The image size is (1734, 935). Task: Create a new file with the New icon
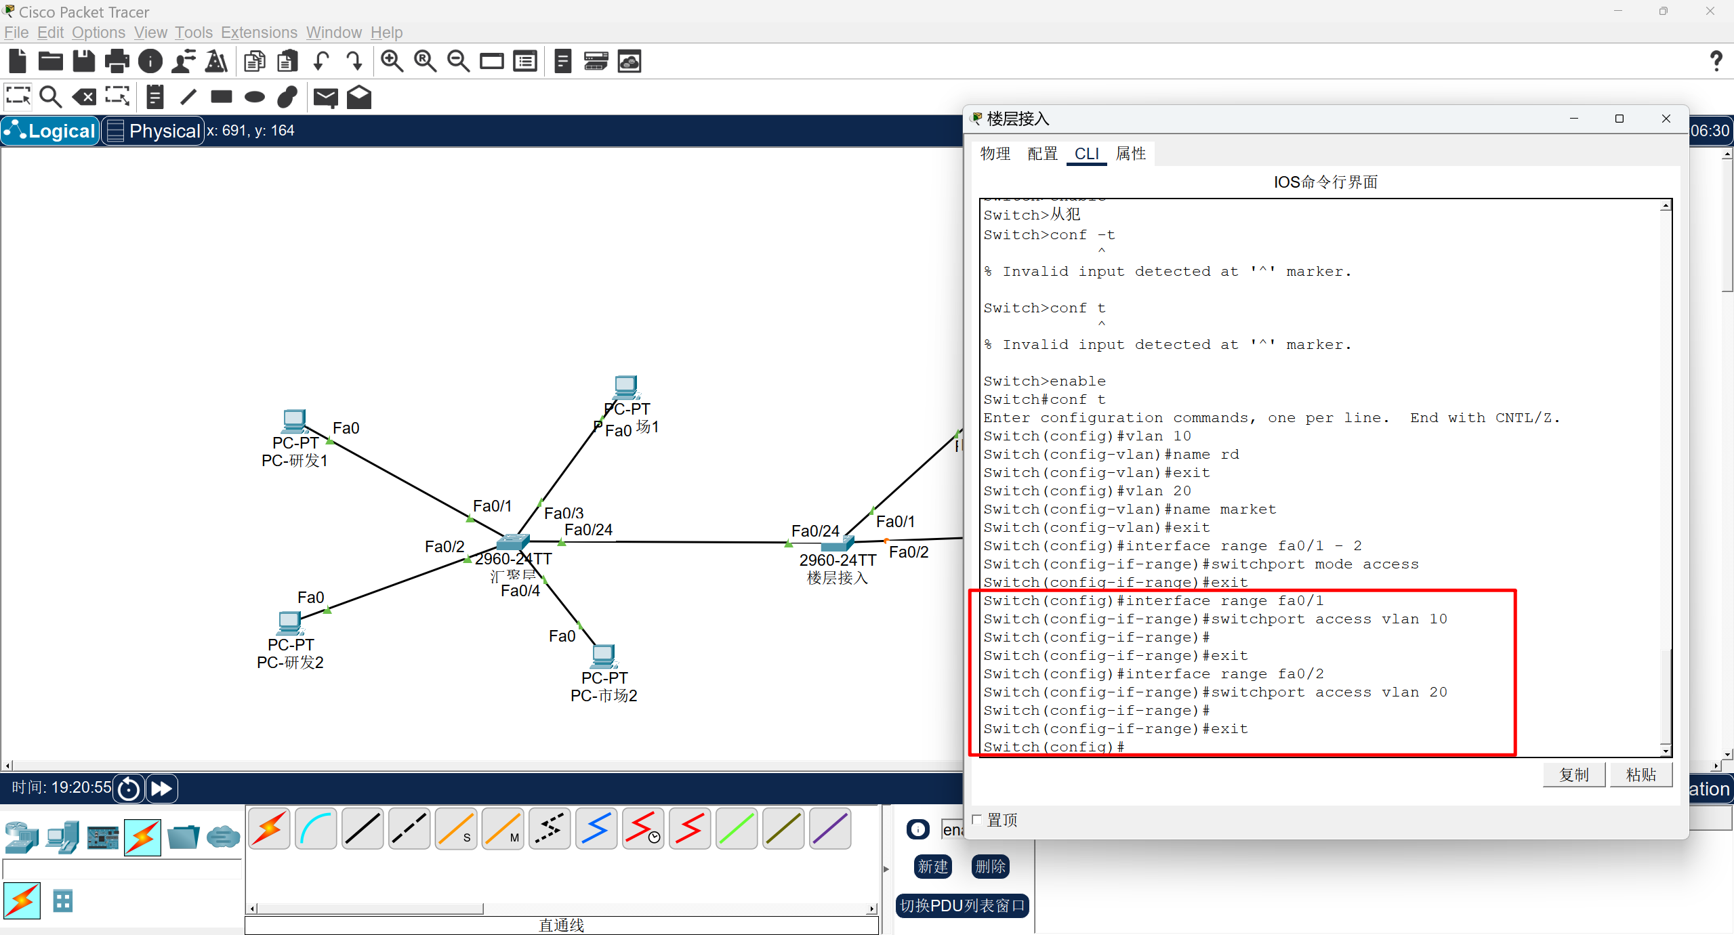18,62
